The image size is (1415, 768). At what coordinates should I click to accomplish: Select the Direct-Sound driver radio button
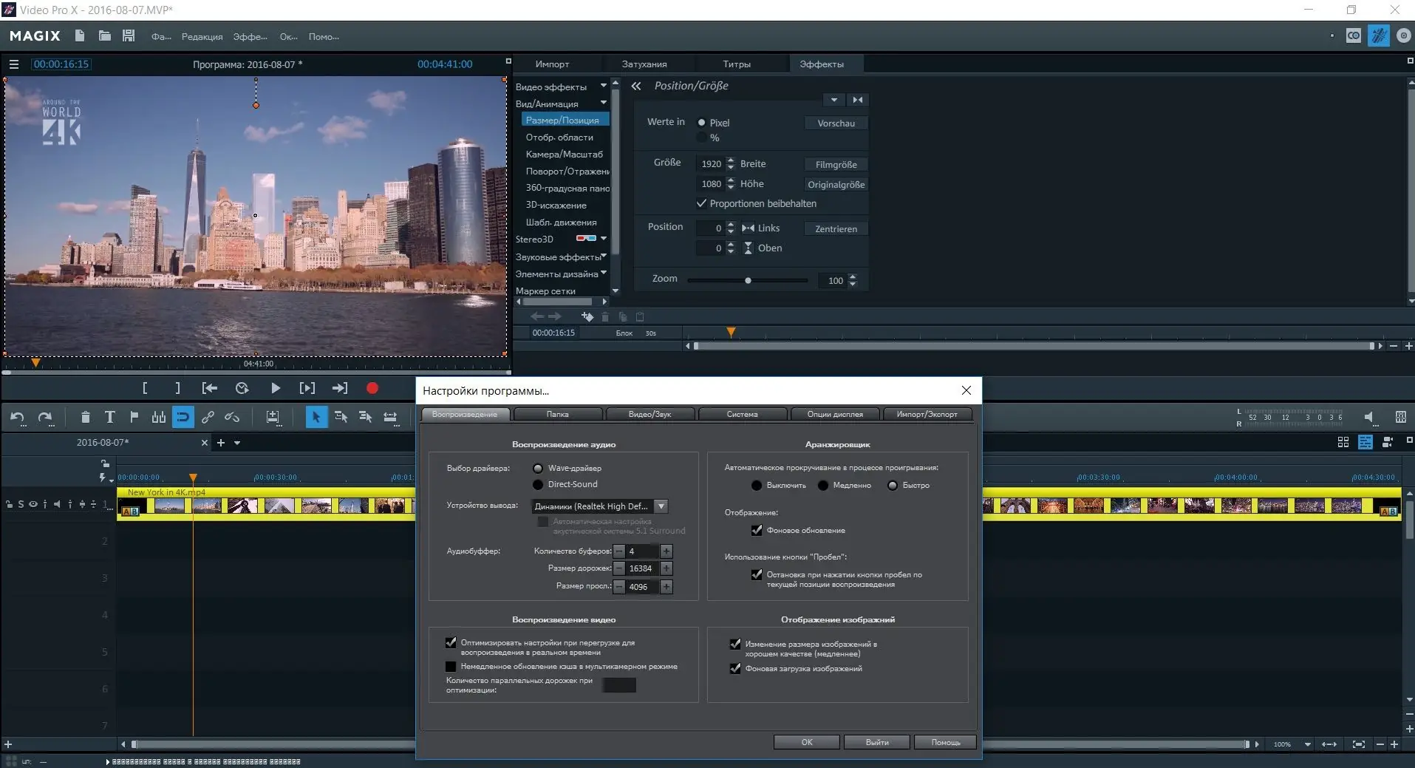pos(538,485)
